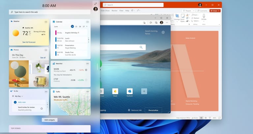Click 'Type here to search the web' field
Viewport: 253px width, 134px height.
[49, 12]
